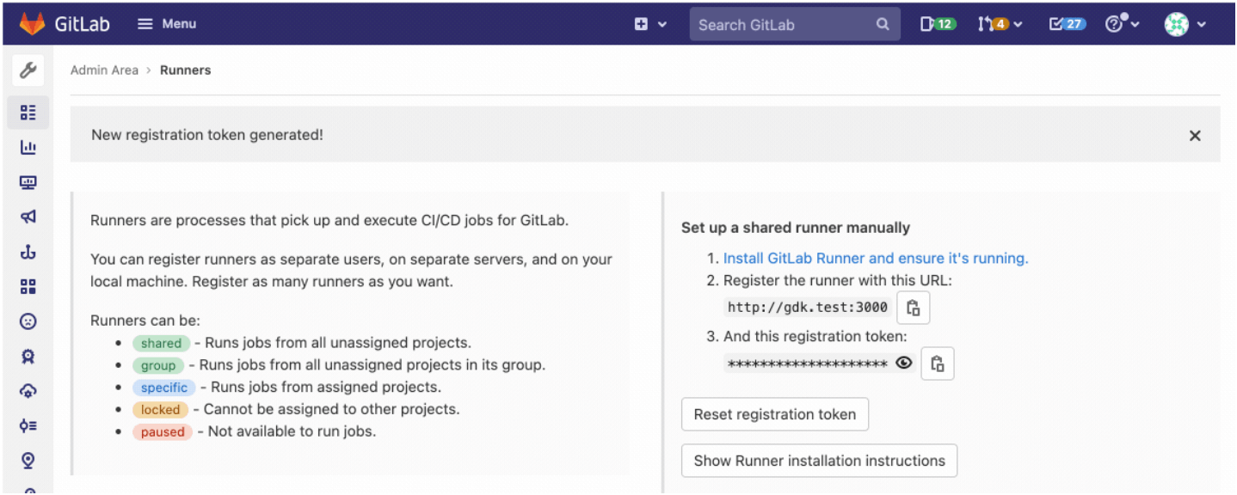Open the Analytics chart icon
1237x495 pixels.
coord(28,147)
